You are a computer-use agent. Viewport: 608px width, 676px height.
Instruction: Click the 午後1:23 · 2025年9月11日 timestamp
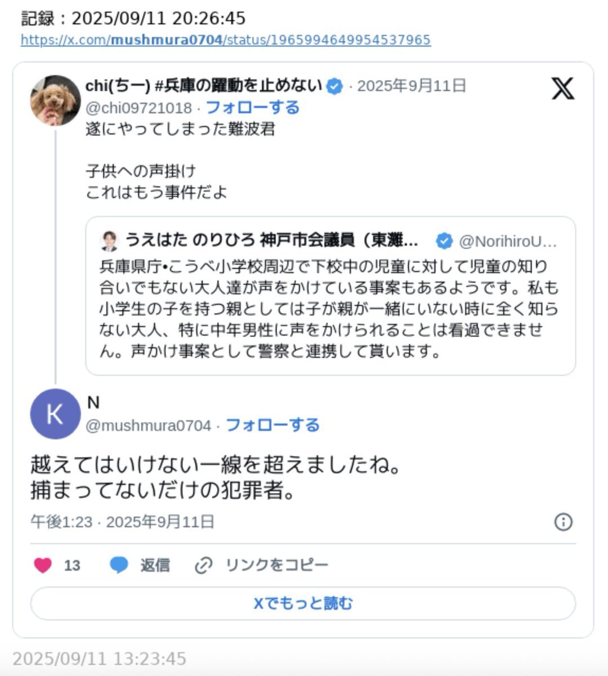122,522
